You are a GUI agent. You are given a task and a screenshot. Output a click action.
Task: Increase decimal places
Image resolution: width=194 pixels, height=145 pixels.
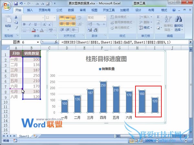(x=90, y=30)
